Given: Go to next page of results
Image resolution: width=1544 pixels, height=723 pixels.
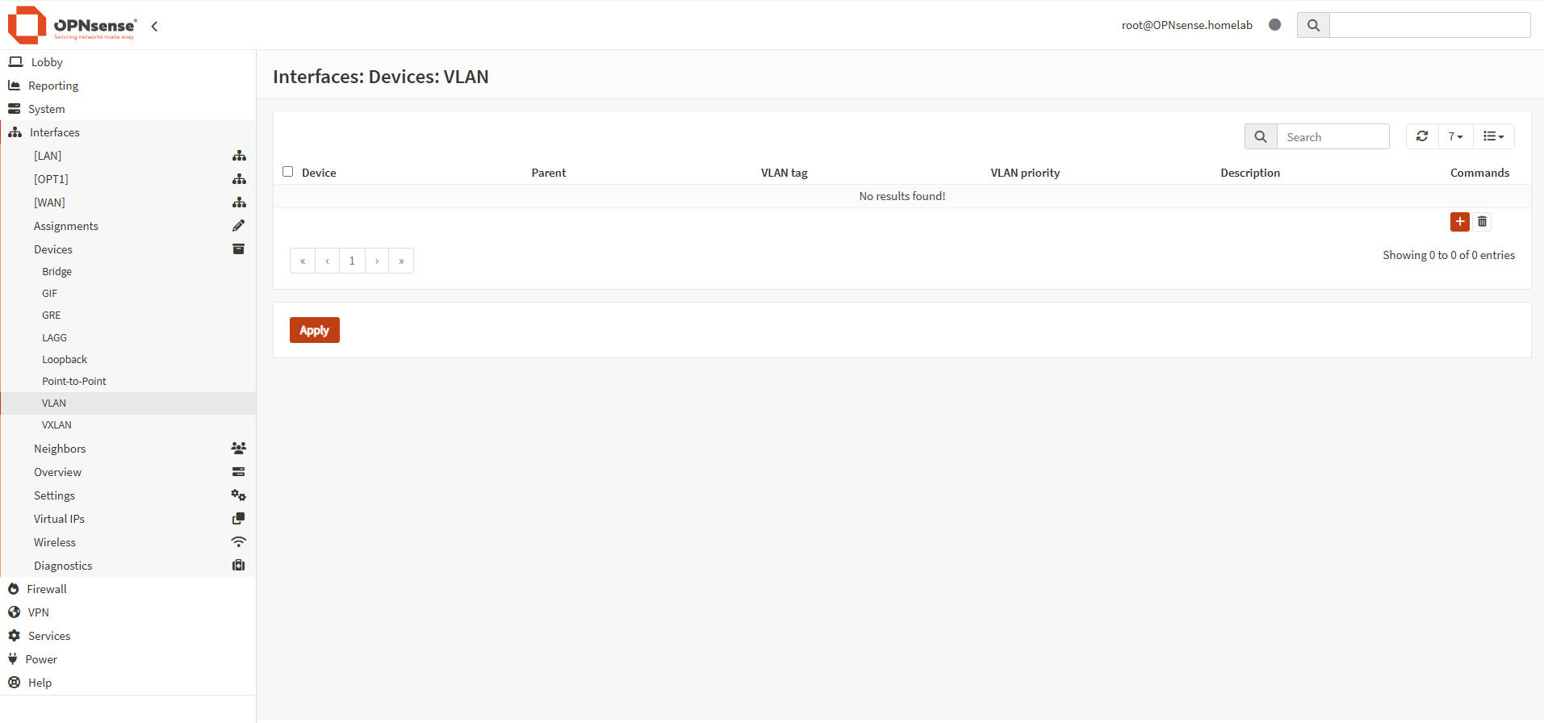Looking at the screenshot, I should point(377,261).
